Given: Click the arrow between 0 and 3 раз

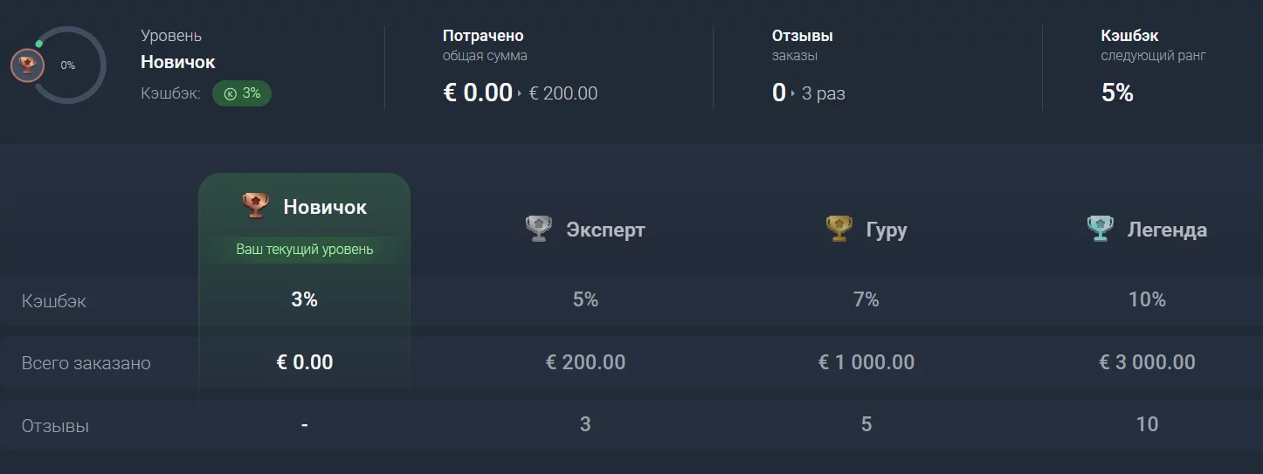Looking at the screenshot, I should pyautogui.click(x=793, y=93).
